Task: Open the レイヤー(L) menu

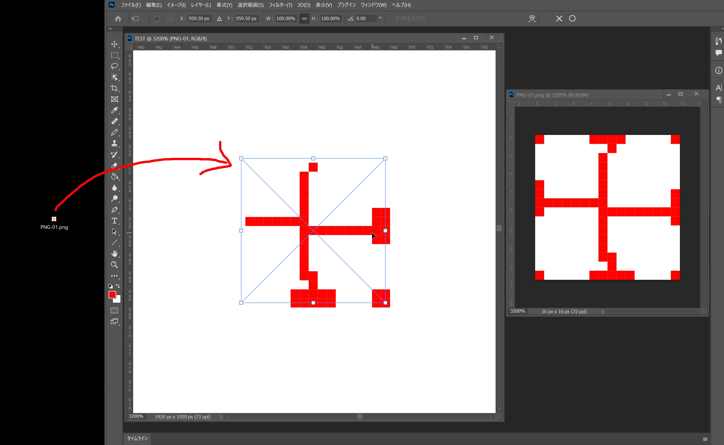Action: point(201,5)
